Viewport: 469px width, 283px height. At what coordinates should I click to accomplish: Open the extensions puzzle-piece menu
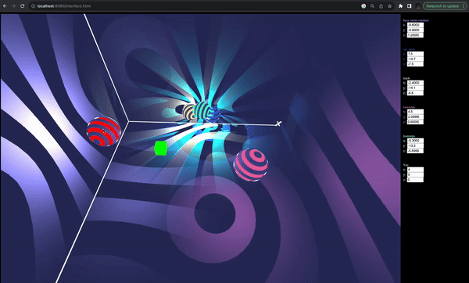pyautogui.click(x=400, y=6)
